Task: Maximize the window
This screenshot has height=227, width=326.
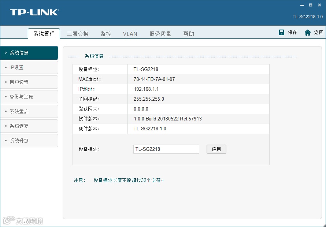Action: pyautogui.click(x=311, y=5)
